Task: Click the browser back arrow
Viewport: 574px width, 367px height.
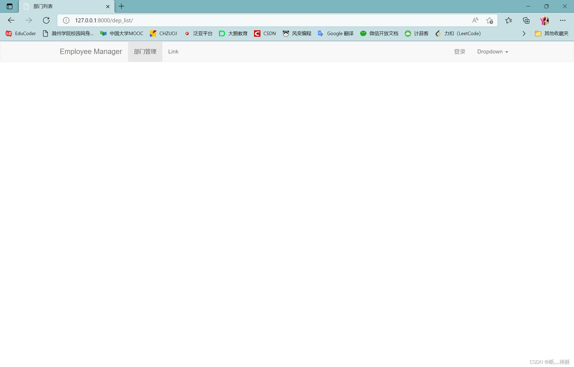Action: [x=11, y=20]
